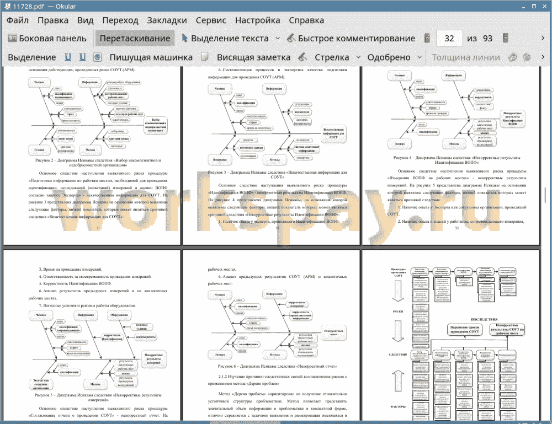Click the page with ПОСЛЕДСТВИЯ problem tree
This screenshot has height=424, width=552.
[451, 335]
